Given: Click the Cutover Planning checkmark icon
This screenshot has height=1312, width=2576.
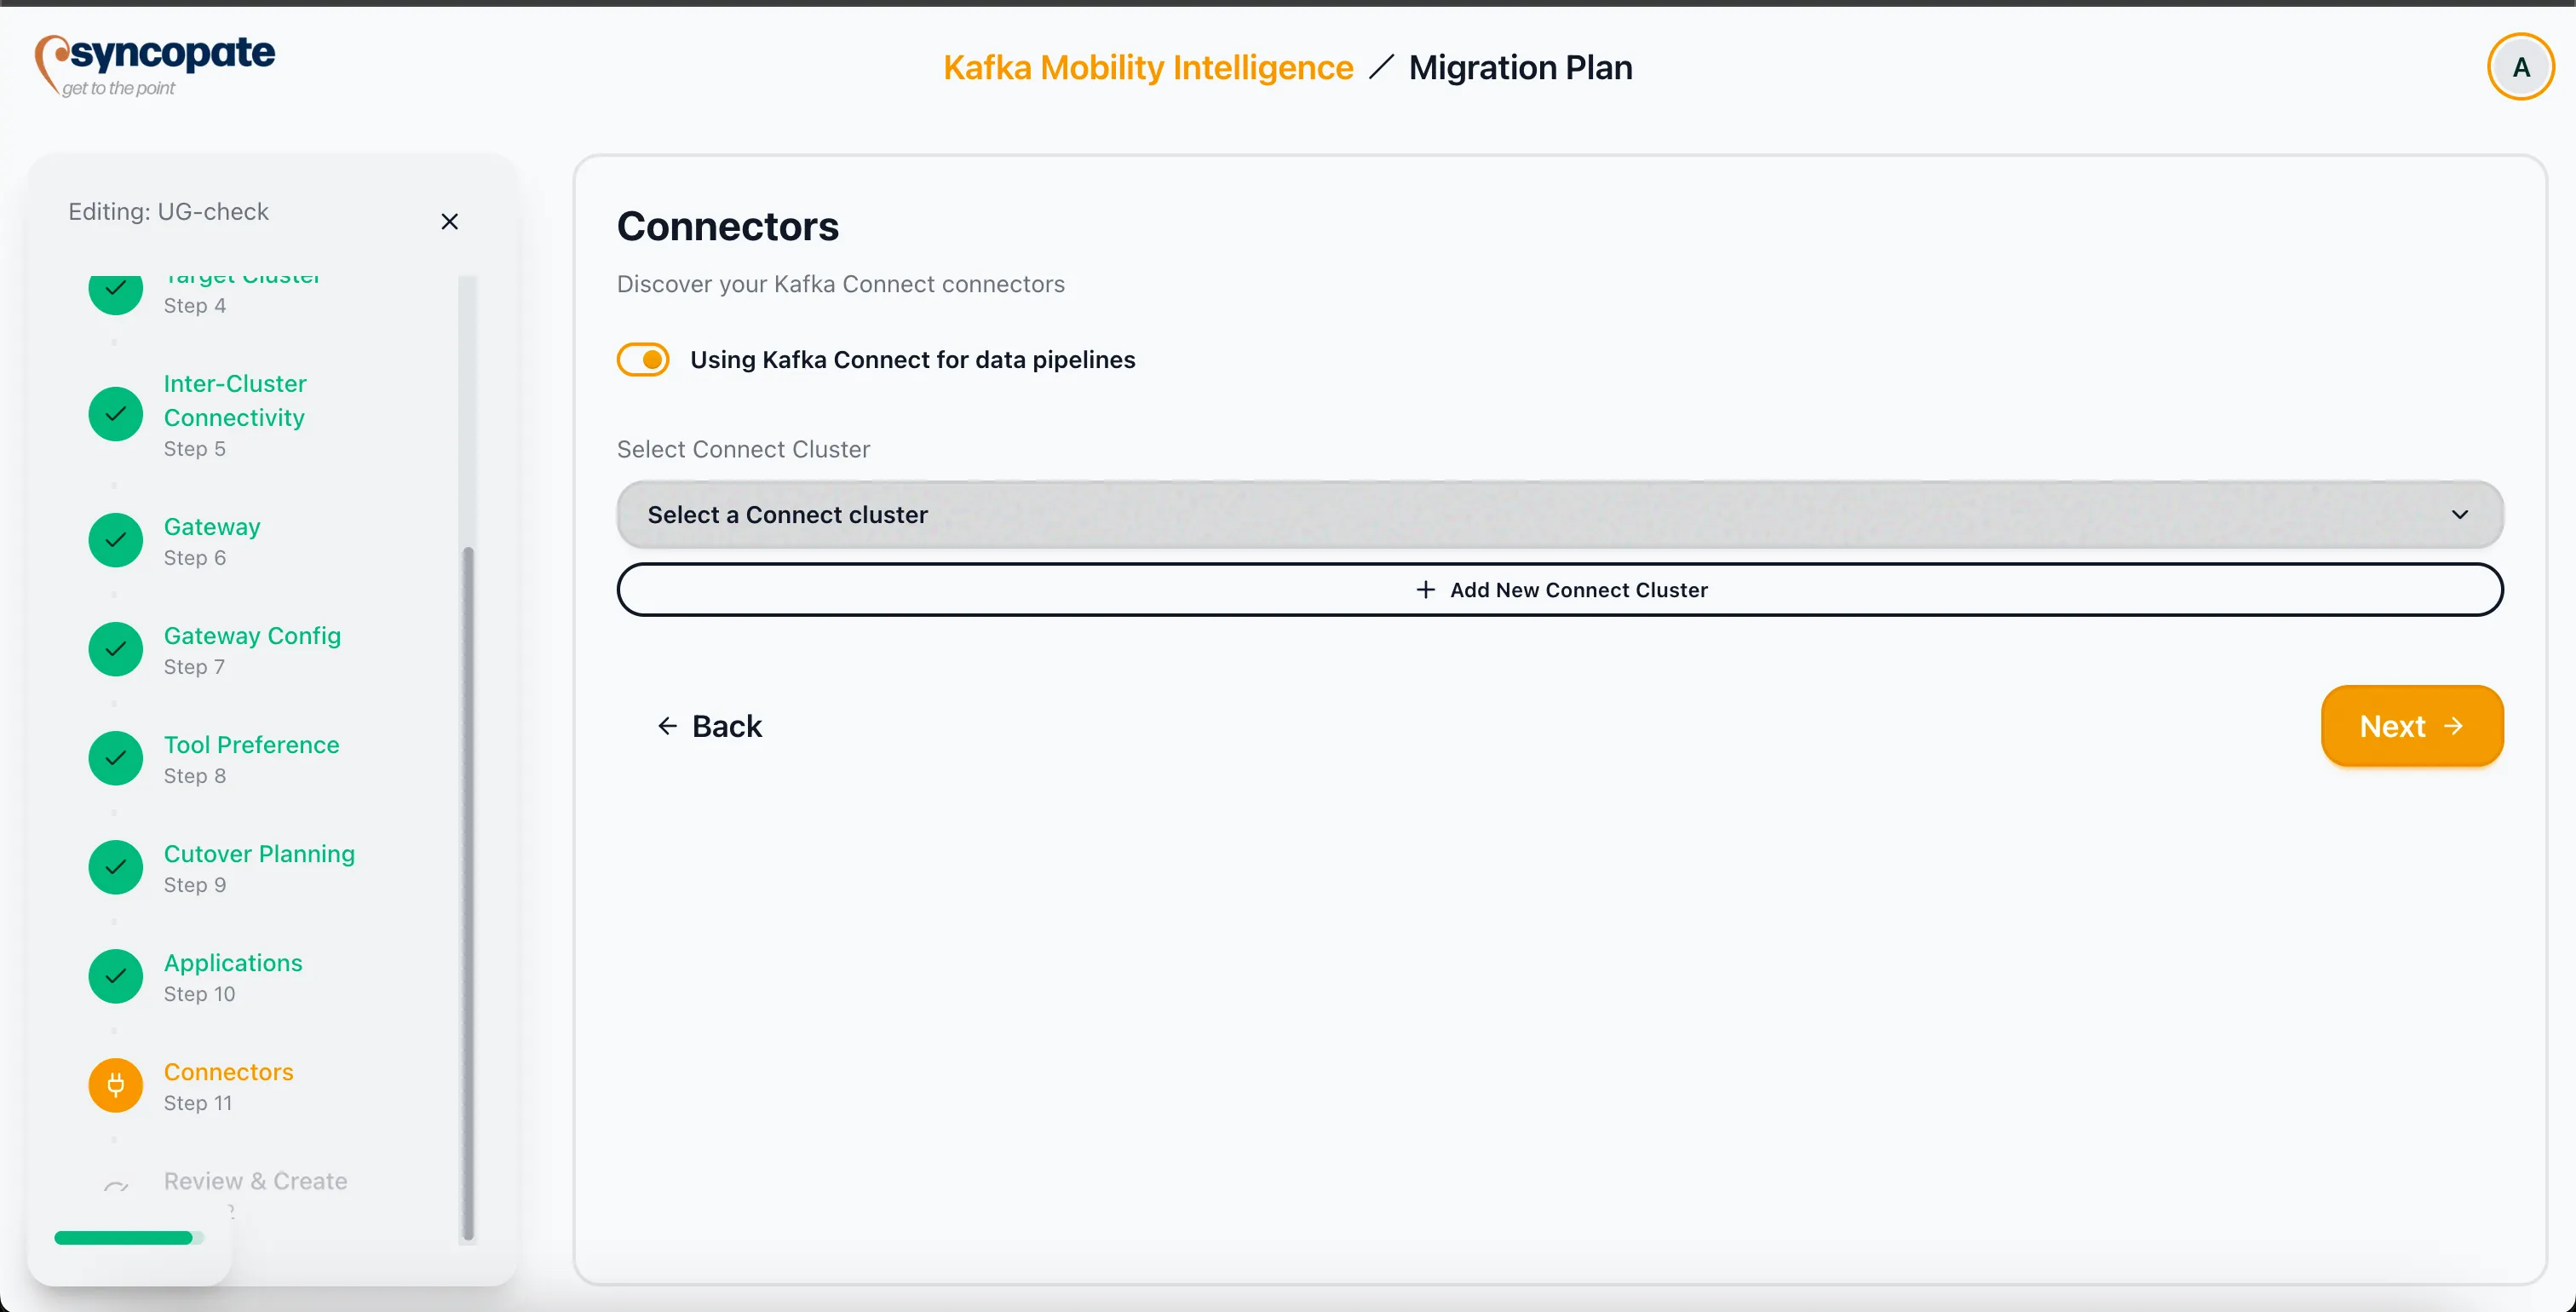Looking at the screenshot, I should point(116,867).
